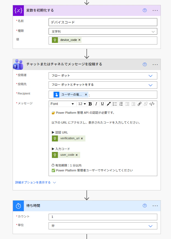
Task: Click the チャットまたはチャネルでメッセージを投稿する title
Action: pos(64,64)
